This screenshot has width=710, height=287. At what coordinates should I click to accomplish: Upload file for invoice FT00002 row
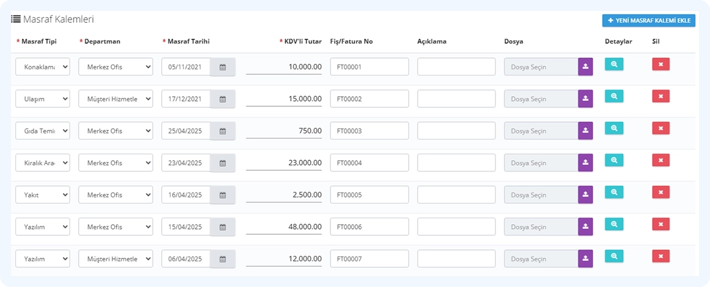click(585, 99)
